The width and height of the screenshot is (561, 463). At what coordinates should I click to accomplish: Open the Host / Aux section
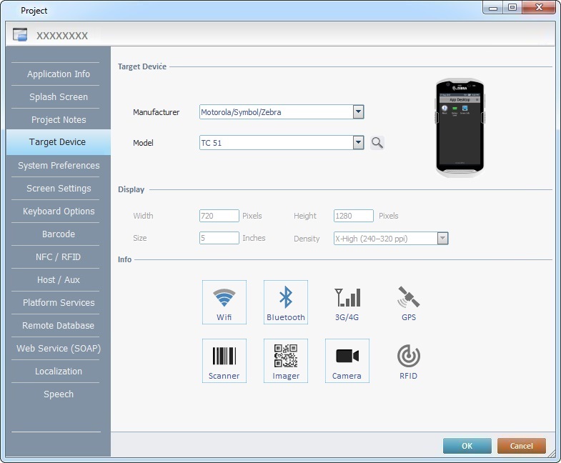click(59, 280)
